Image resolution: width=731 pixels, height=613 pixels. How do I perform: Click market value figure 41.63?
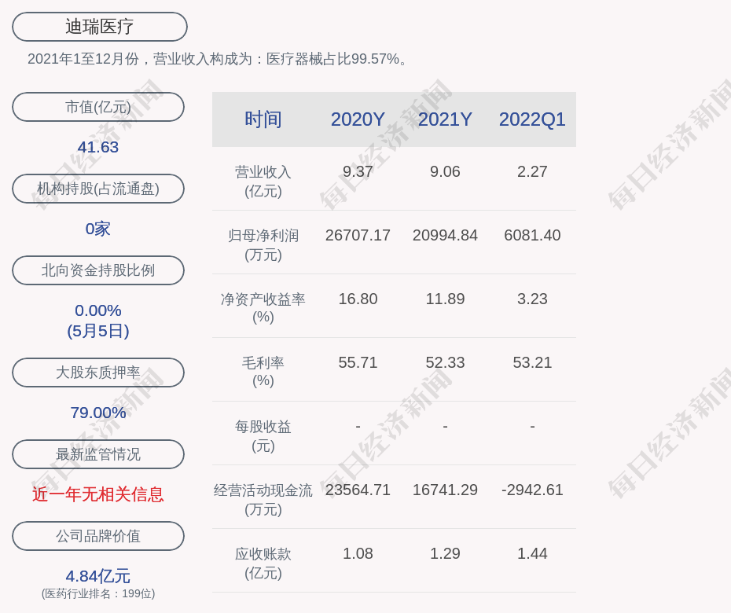point(98,147)
